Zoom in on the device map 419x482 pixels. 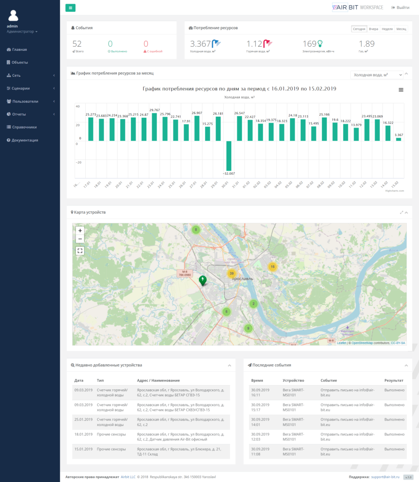pos(80,231)
